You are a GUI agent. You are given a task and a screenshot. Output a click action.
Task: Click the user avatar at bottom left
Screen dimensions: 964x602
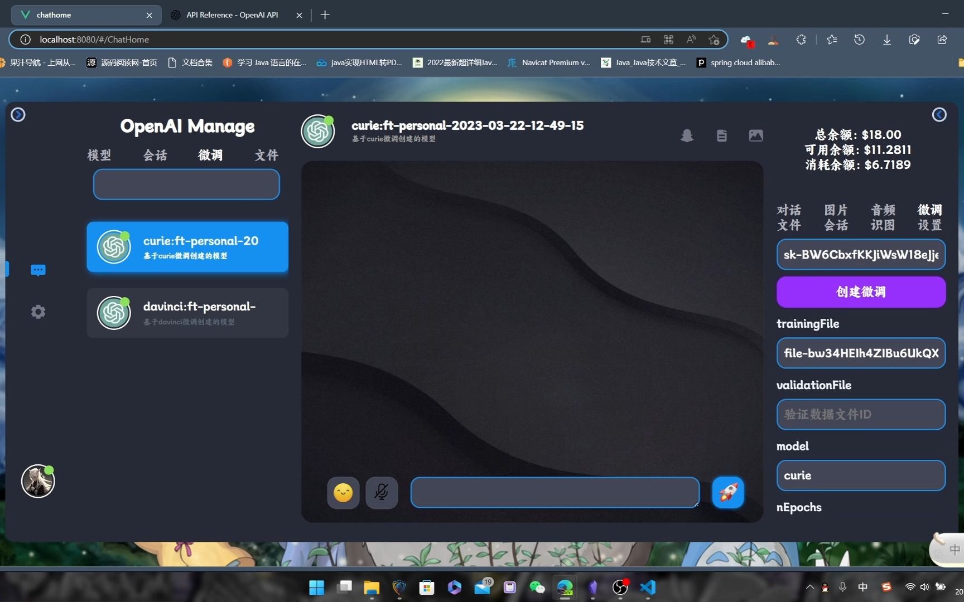(38, 481)
